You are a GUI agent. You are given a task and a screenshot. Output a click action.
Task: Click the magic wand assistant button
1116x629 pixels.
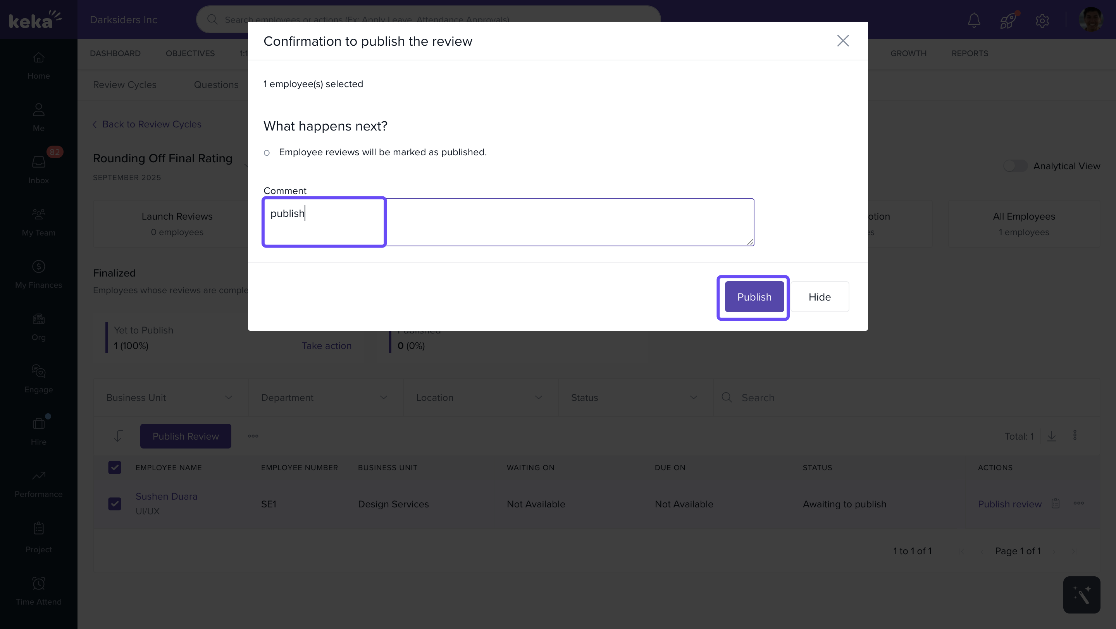point(1082,595)
